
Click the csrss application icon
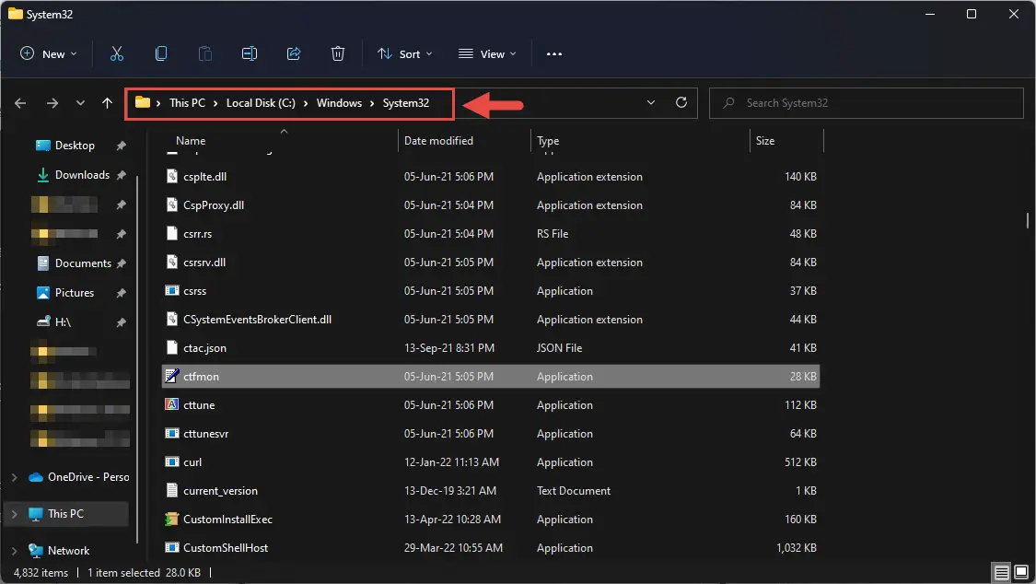pyautogui.click(x=172, y=291)
